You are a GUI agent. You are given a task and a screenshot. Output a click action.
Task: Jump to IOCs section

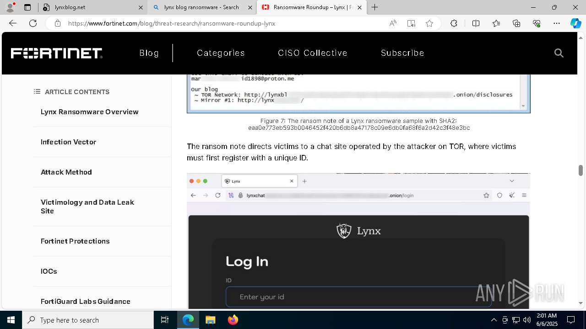click(49, 271)
